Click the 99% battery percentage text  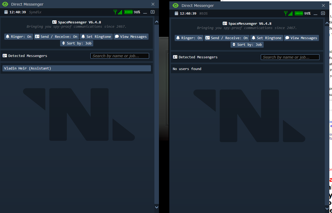coord(307,14)
